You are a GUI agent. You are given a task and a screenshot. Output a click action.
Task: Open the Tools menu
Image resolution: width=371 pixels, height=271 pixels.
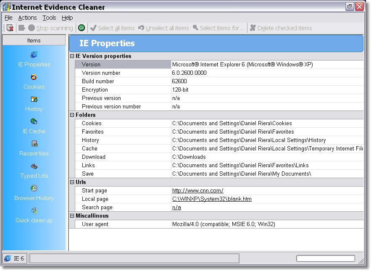point(49,18)
